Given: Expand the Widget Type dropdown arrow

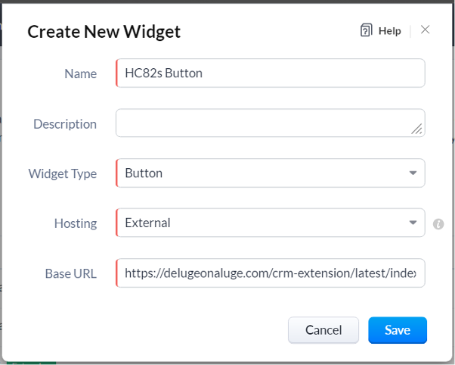Looking at the screenshot, I should [x=413, y=173].
